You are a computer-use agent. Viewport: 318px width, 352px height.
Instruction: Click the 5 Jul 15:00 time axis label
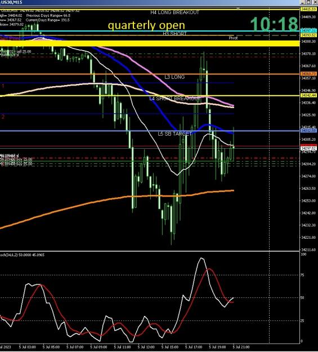point(171,347)
